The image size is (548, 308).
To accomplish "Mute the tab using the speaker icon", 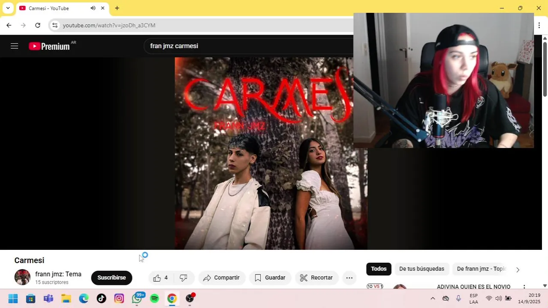I will (x=93, y=8).
